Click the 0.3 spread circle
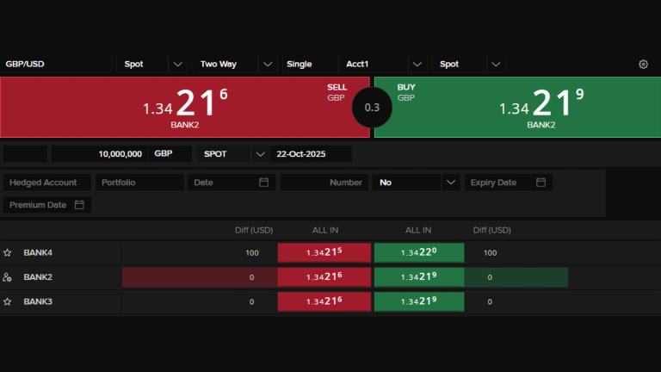 click(x=372, y=108)
